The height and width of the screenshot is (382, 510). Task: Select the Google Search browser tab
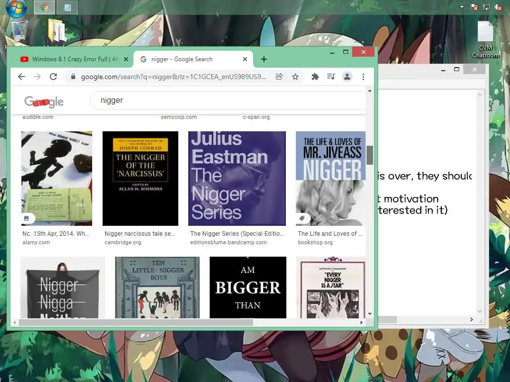(x=193, y=59)
